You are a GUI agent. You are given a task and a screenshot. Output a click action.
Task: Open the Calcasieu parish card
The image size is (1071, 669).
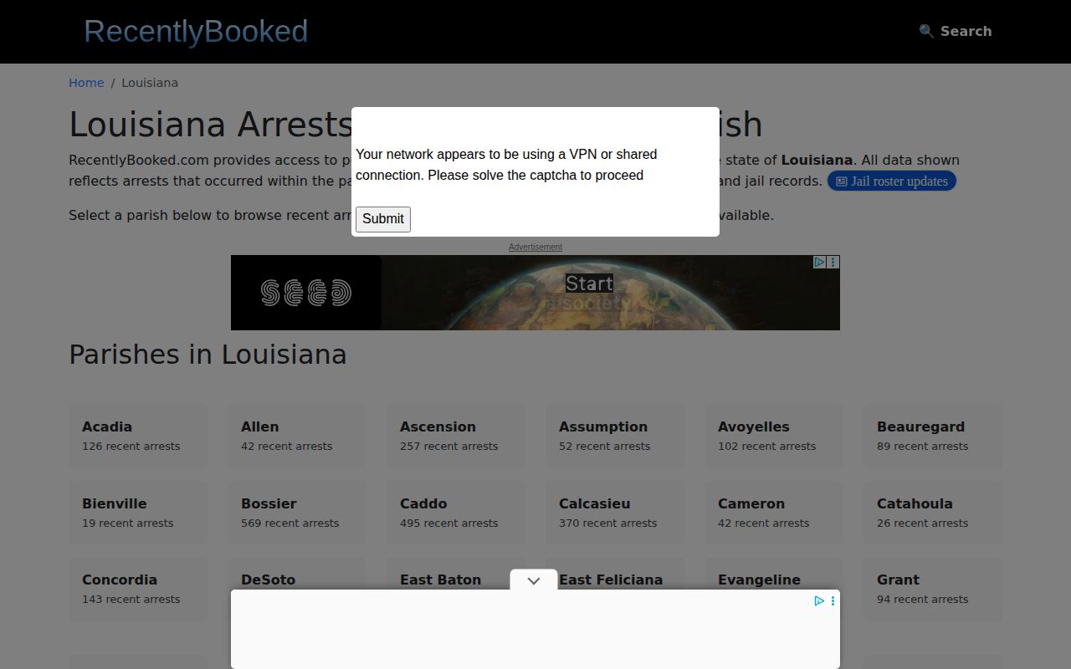[x=615, y=513]
